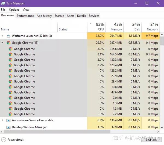The height and width of the screenshot is (145, 164).
Task: Select the Warframe Launcher (32 bit) (3) name
Action: [32, 36]
